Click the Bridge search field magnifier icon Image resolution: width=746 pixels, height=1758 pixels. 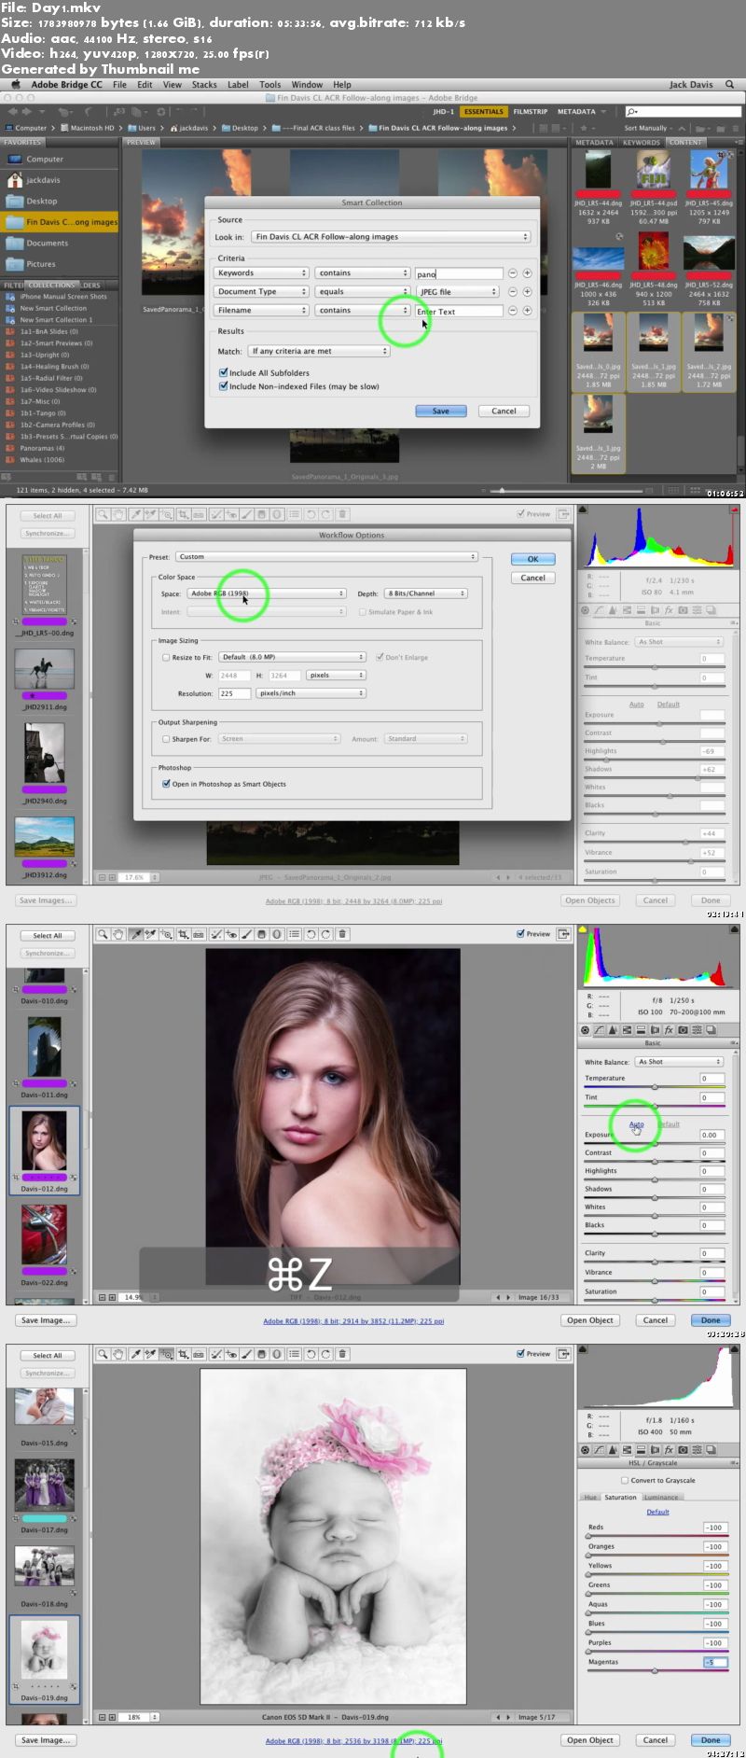(x=633, y=112)
